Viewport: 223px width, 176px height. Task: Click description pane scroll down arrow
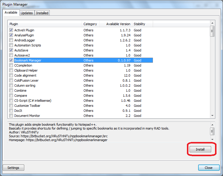(212, 139)
